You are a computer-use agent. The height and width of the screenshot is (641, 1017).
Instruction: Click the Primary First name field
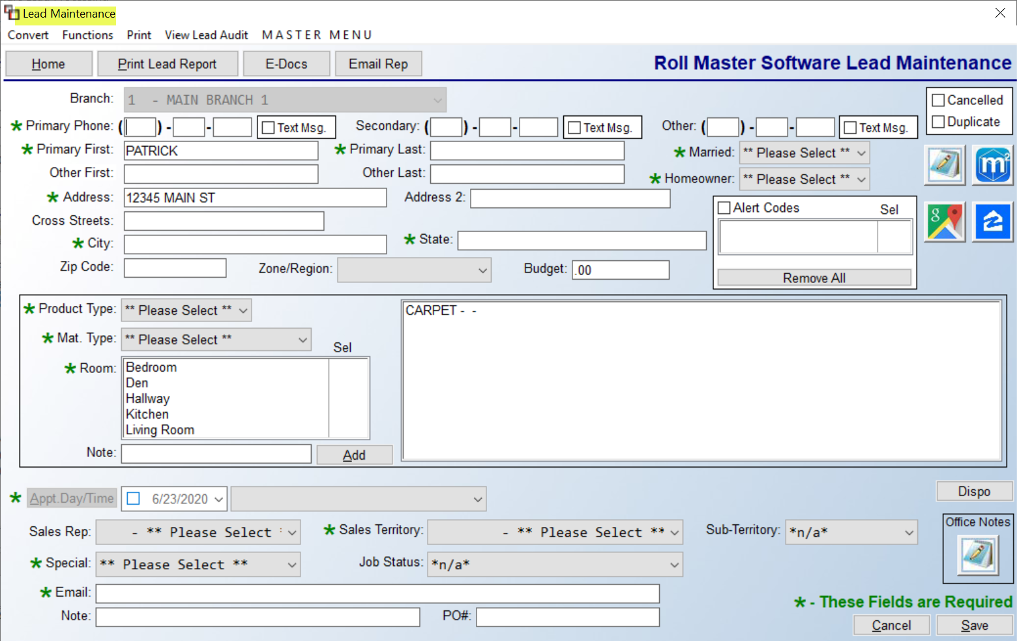[221, 151]
